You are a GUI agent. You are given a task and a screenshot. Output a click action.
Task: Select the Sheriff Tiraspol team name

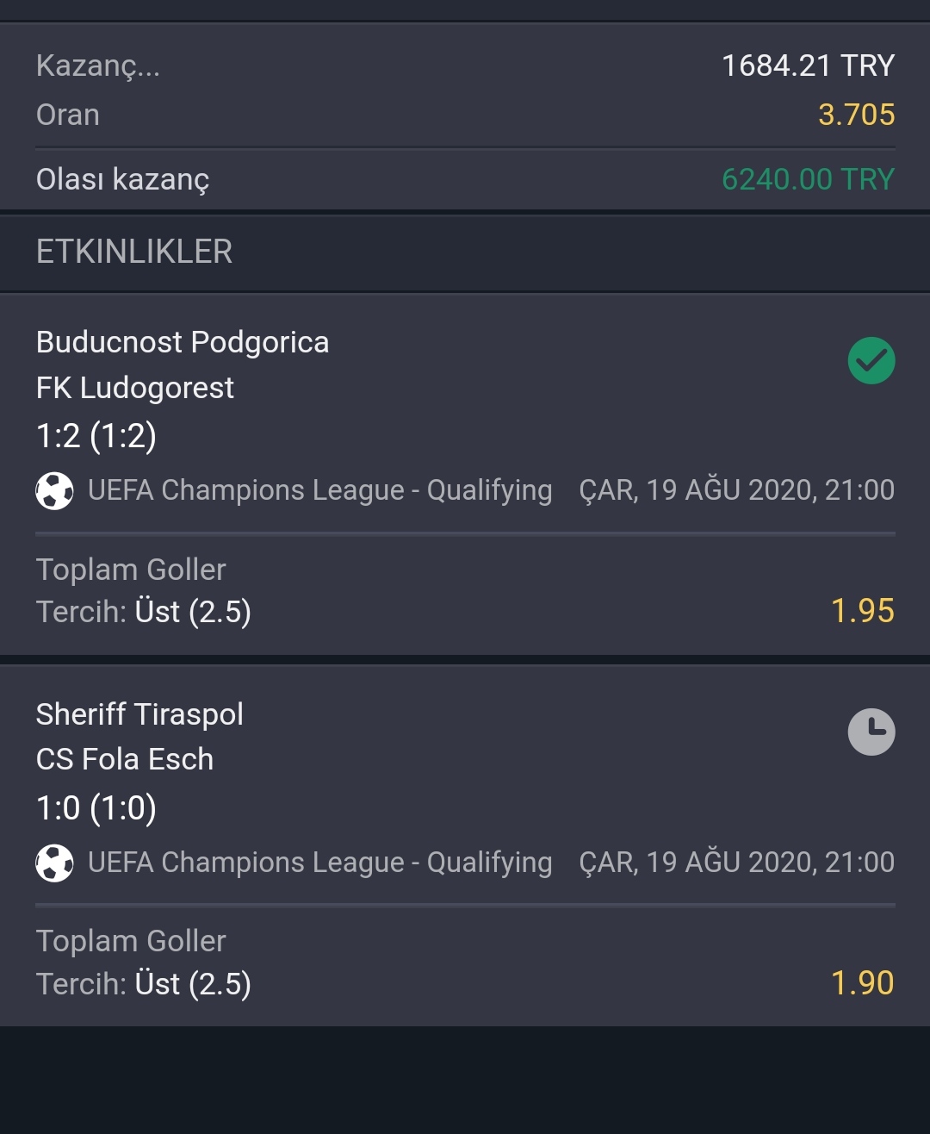pos(139,714)
